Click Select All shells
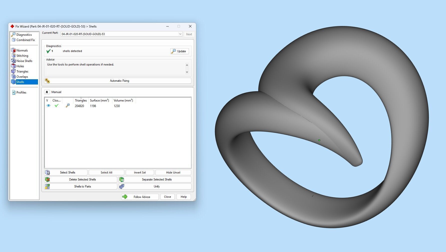Screen dimensions: 446x252 click(x=106, y=172)
